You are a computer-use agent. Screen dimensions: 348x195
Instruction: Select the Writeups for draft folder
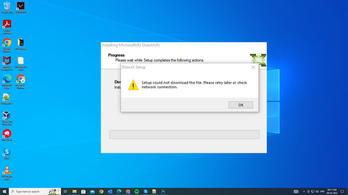click(x=20, y=63)
